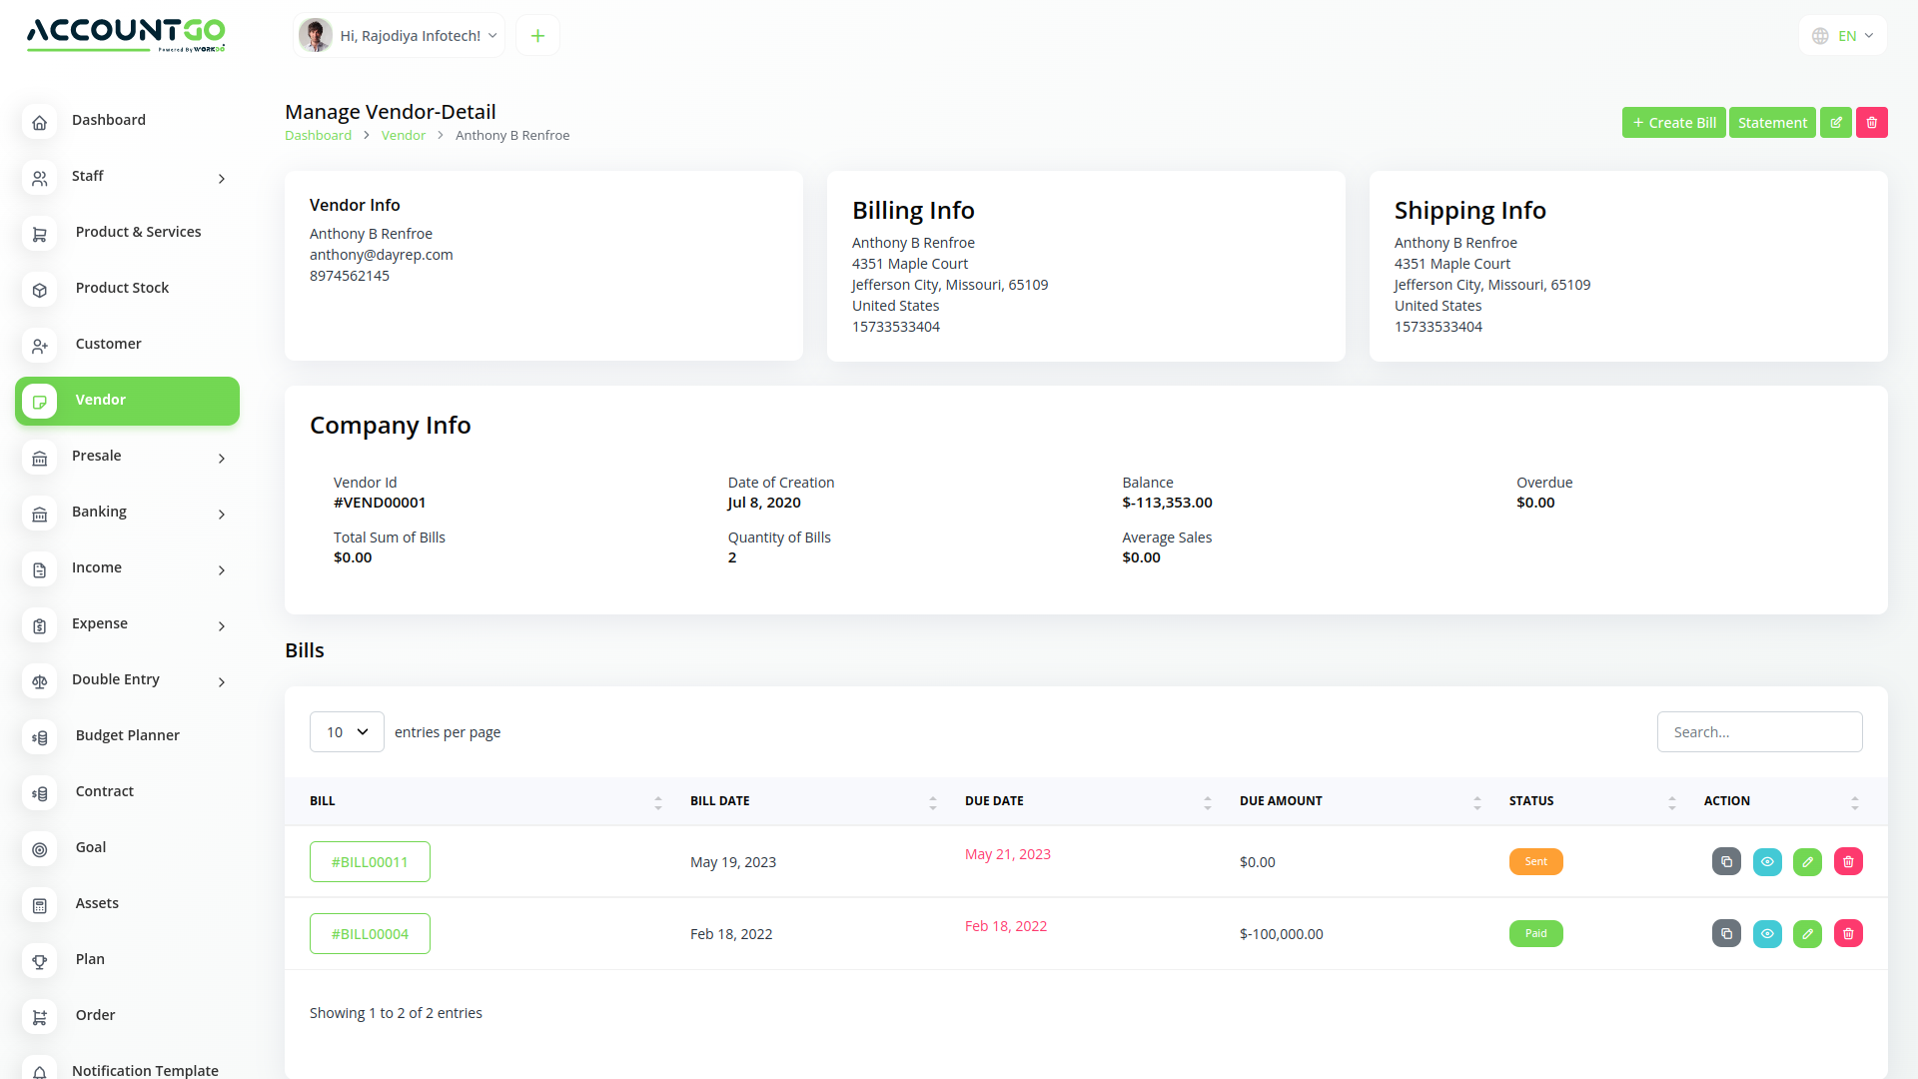Click the quick add plus icon in header

point(537,36)
